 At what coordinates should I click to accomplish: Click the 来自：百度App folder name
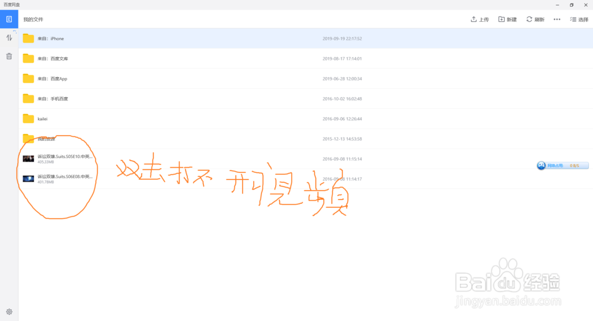[53, 79]
